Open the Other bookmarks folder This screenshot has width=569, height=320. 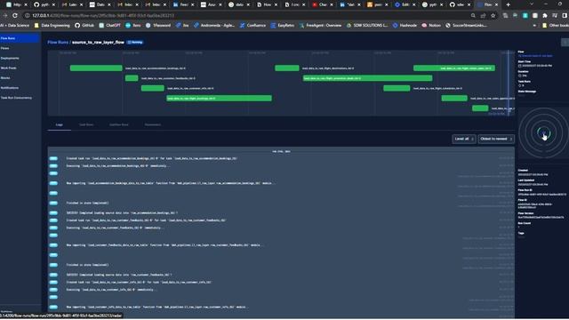coord(555,26)
